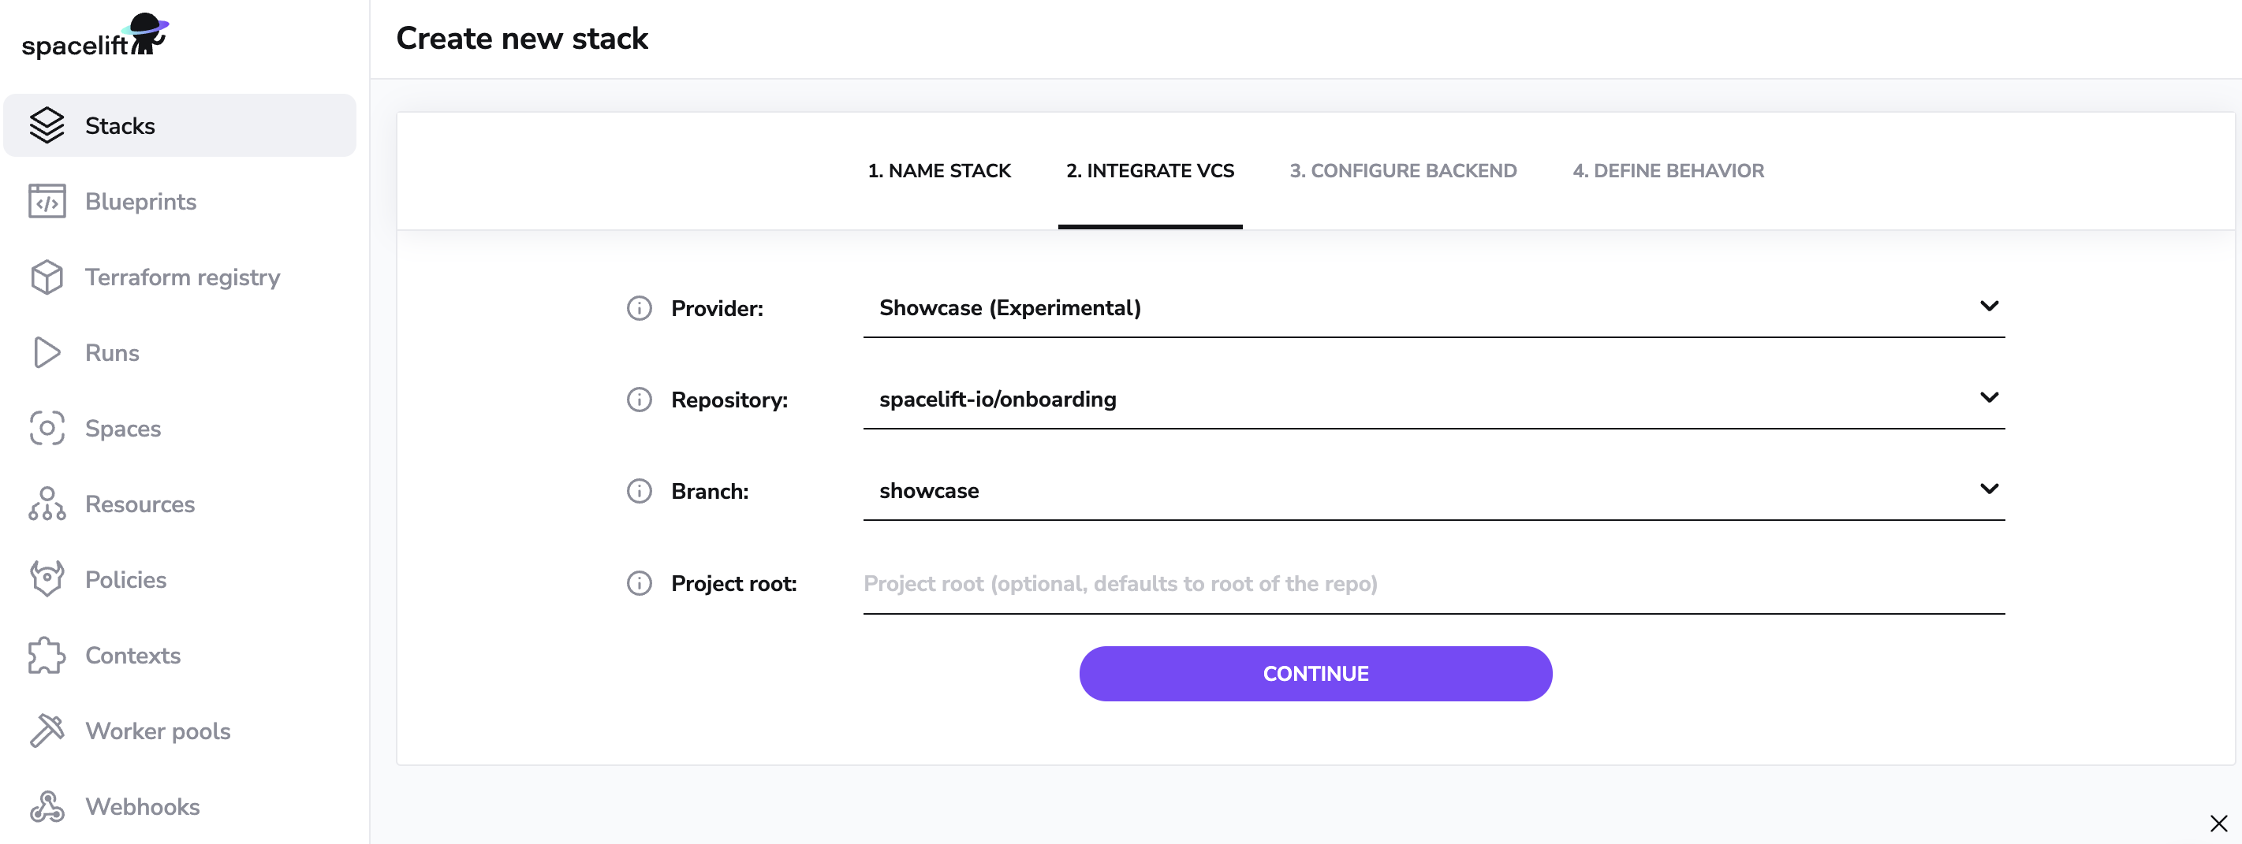Click the Runs play icon

(47, 352)
